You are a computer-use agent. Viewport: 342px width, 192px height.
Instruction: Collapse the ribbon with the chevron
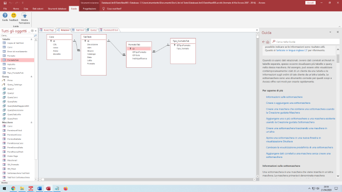pyautogui.click(x=340, y=26)
